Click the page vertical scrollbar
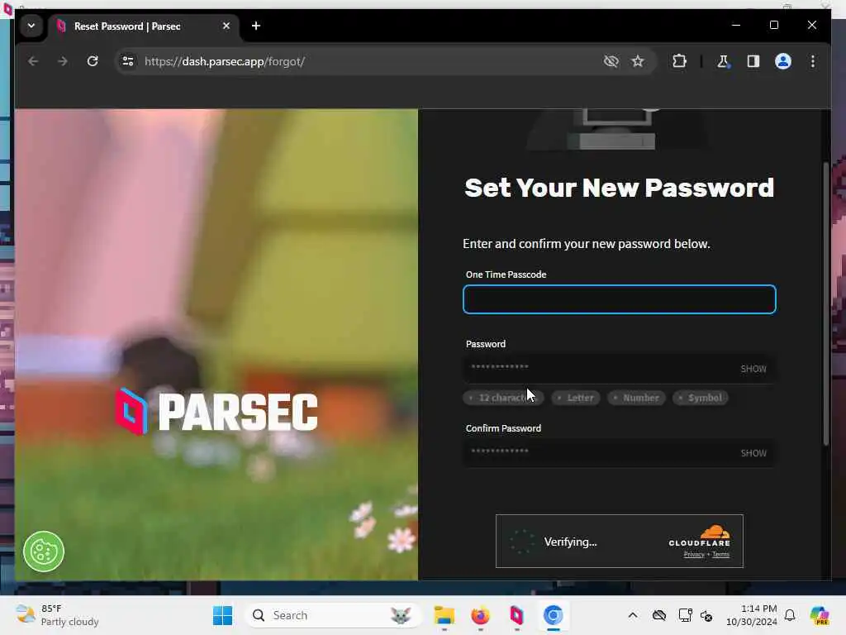Image resolution: width=846 pixels, height=635 pixels. pyautogui.click(x=826, y=303)
